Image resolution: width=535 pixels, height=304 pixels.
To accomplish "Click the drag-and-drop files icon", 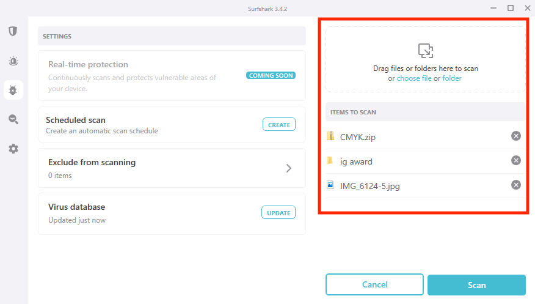I will click(426, 51).
